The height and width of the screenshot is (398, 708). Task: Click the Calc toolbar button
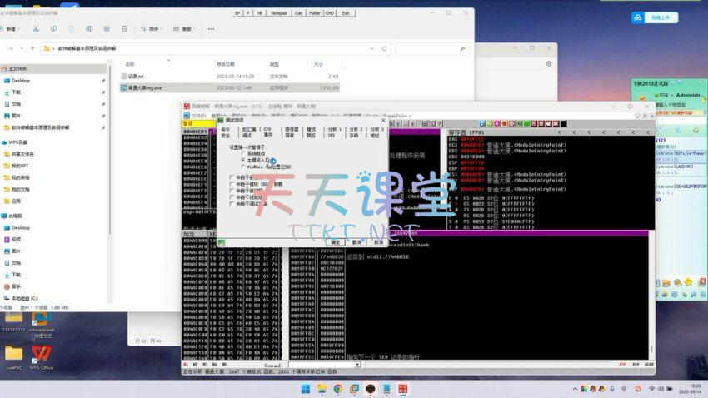pyautogui.click(x=300, y=13)
